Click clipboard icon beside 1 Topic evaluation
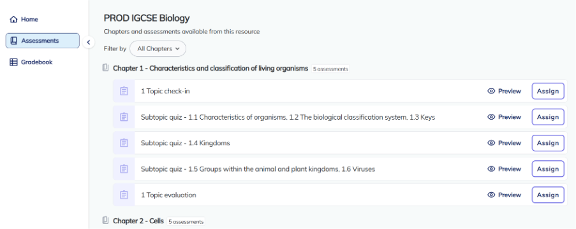 [x=124, y=195]
